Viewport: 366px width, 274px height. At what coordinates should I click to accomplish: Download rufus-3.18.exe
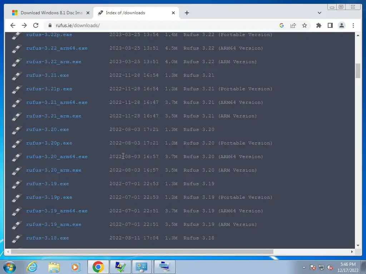[48, 238]
